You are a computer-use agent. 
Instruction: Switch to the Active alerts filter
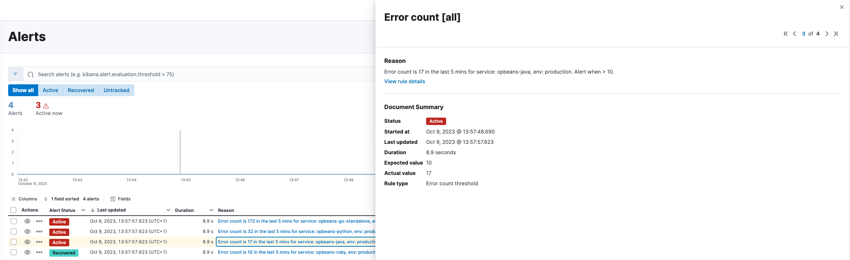pos(50,90)
